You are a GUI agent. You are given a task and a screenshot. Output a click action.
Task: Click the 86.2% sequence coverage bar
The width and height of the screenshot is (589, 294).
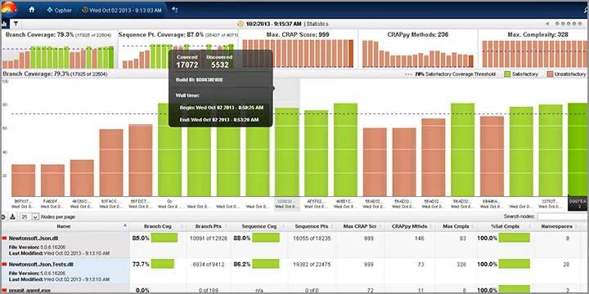[x=266, y=264]
